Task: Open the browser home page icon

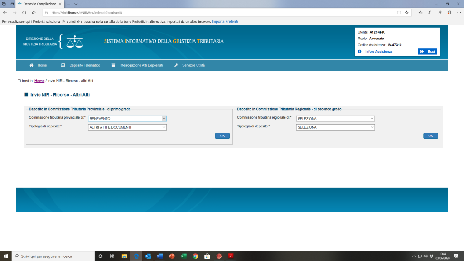Action: pos(34,13)
